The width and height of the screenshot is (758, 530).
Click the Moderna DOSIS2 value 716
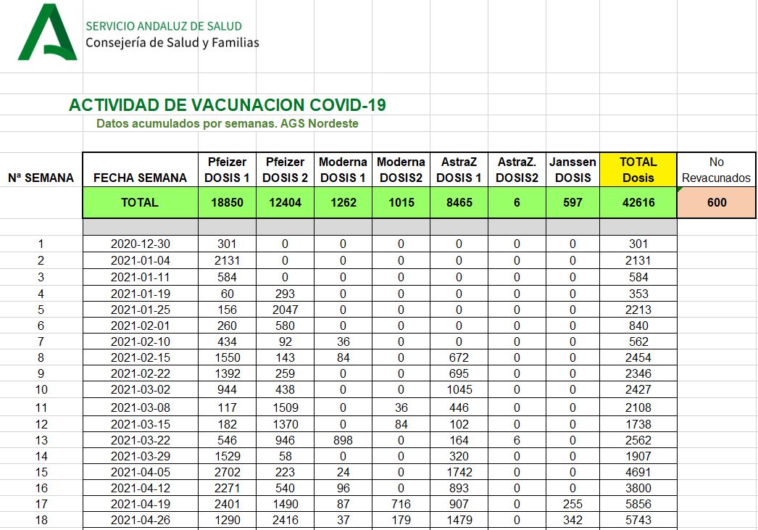point(401,504)
